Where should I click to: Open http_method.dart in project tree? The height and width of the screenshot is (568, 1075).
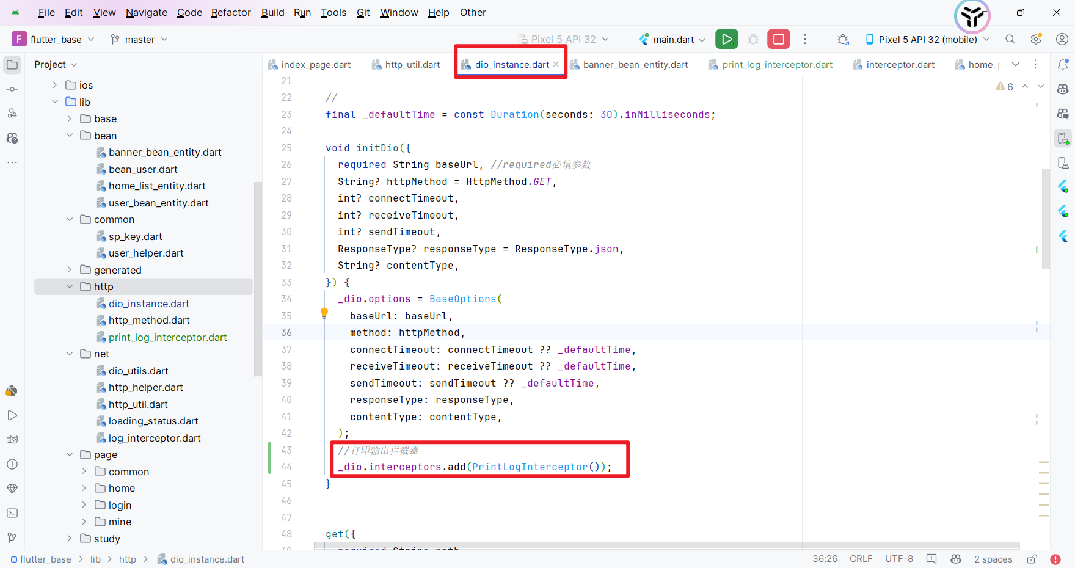click(149, 320)
